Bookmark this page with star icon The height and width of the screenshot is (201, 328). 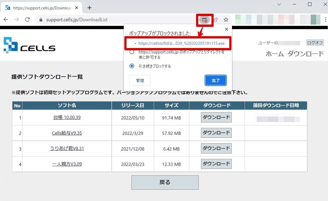click(226, 20)
